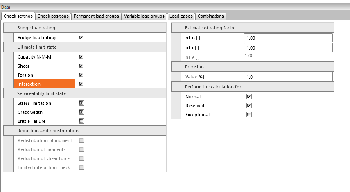This screenshot has height=192, width=350.
Task: Open the Permanent load groups tab
Action: [96, 16]
